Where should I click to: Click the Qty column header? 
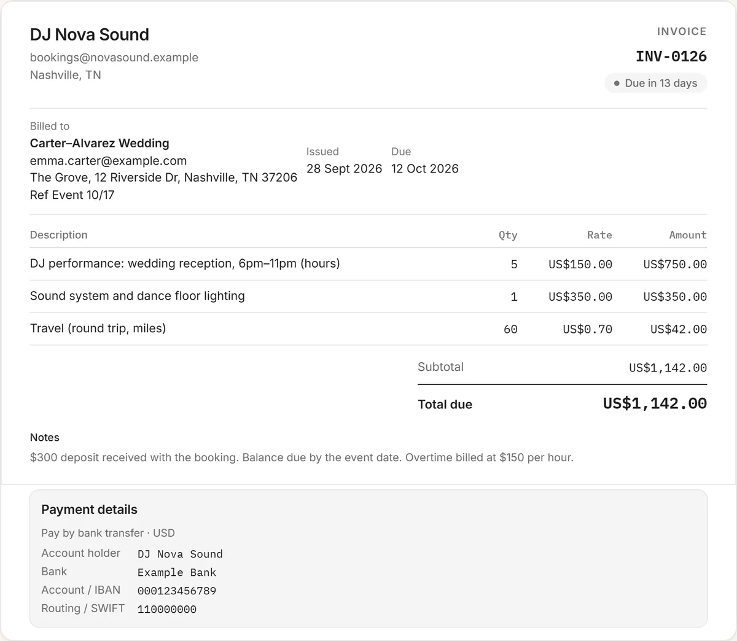pos(508,235)
